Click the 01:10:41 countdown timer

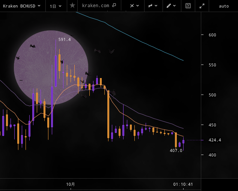click(x=183, y=184)
